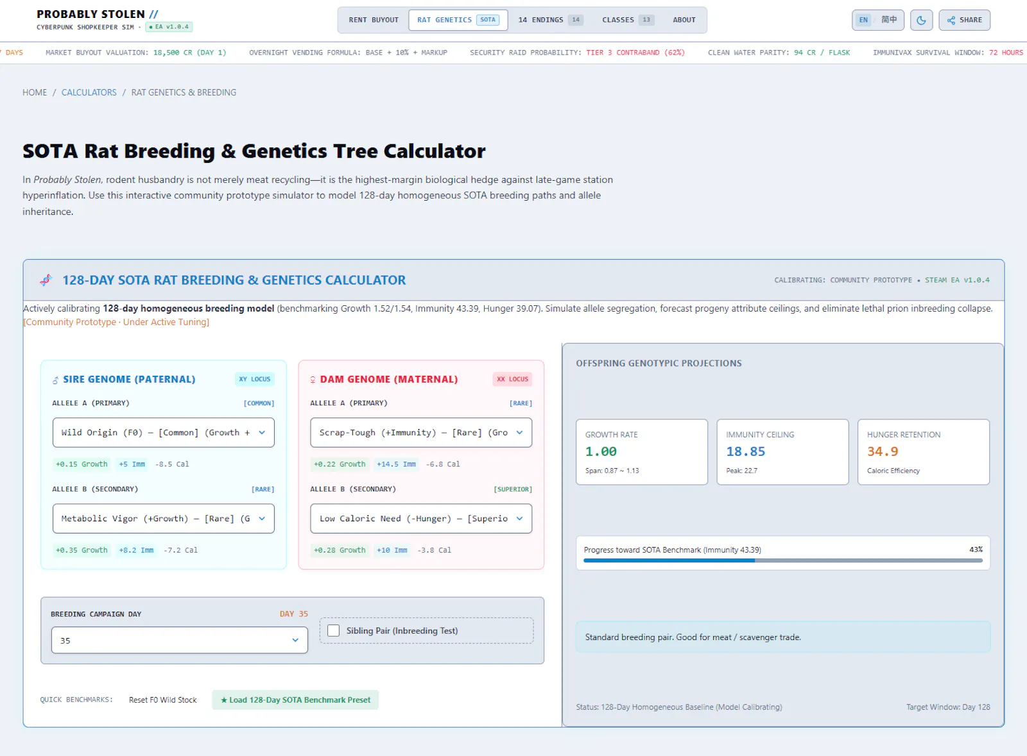Click Span: 0.87 ~ 1.13 text

(x=612, y=471)
